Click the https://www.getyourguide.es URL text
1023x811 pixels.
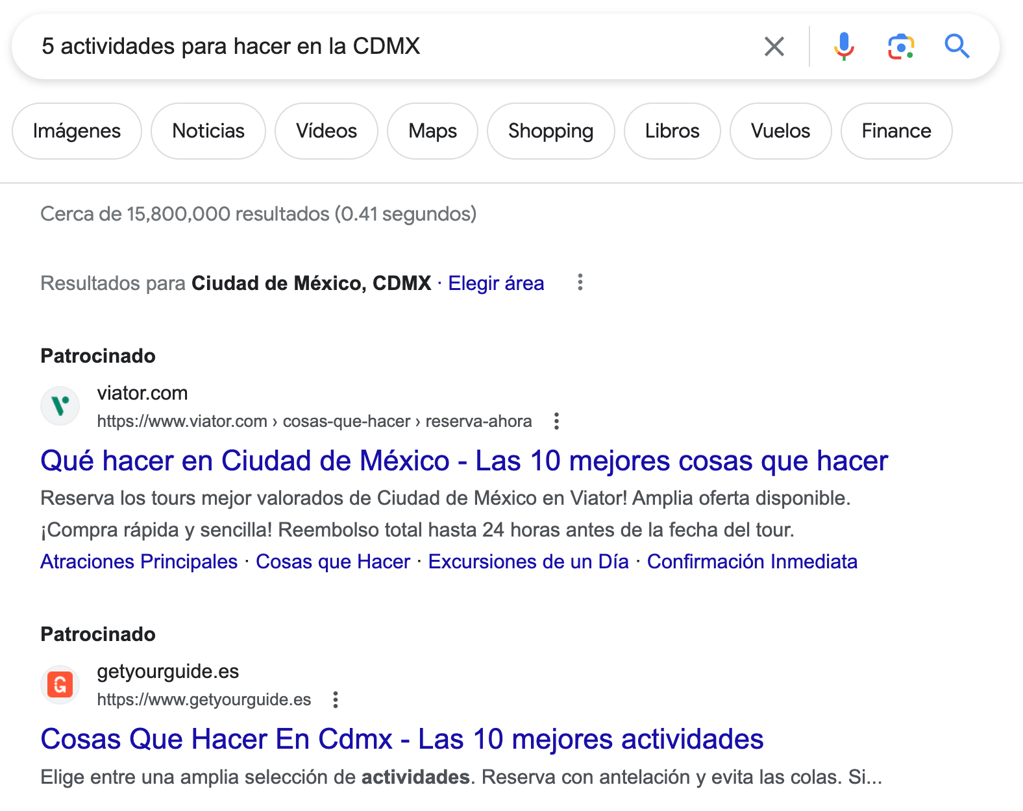204,699
